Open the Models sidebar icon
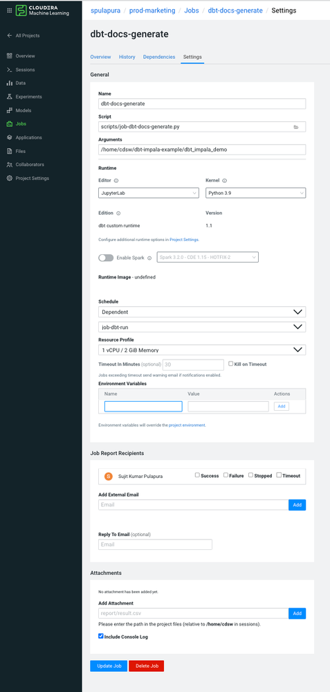Screen dimensions: 330x692 pos(9,110)
